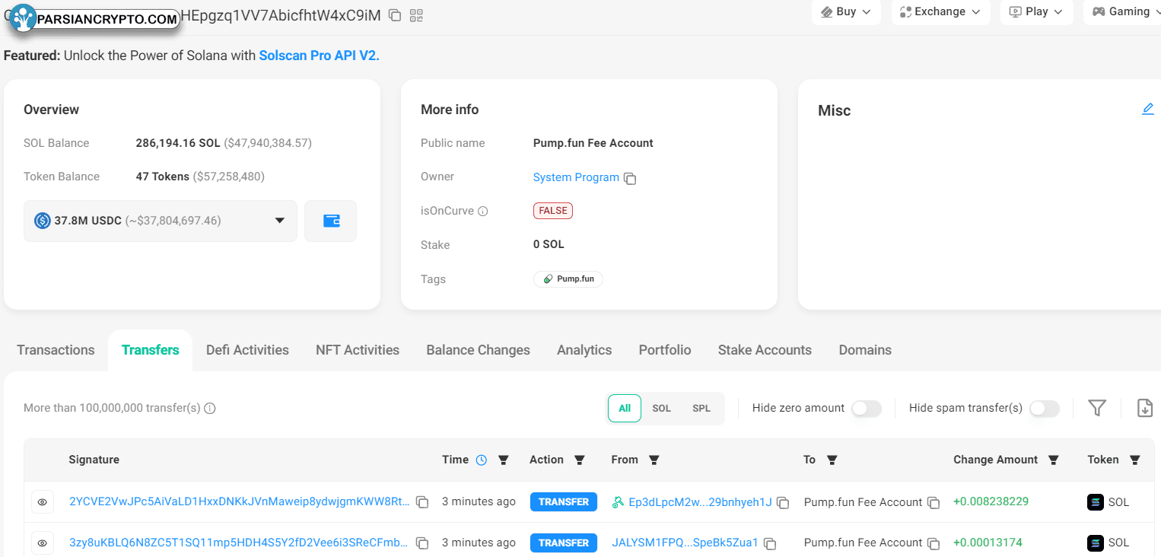This screenshot has height=557, width=1161.
Task: Toggle time format clock icon in Time column
Action: 481,460
